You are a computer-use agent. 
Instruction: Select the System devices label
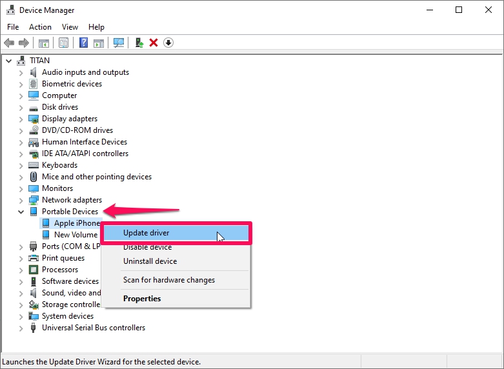[68, 316]
